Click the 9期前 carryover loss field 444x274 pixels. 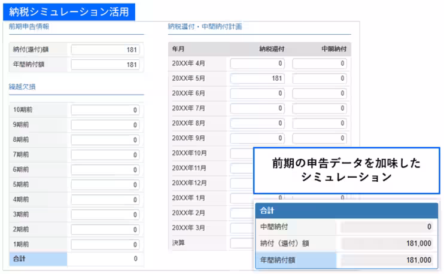[105, 125]
